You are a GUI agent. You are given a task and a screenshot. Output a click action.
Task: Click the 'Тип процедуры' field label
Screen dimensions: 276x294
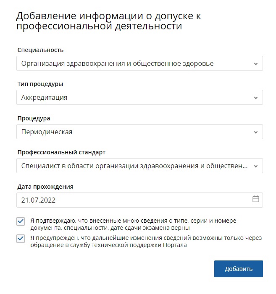pos(40,84)
